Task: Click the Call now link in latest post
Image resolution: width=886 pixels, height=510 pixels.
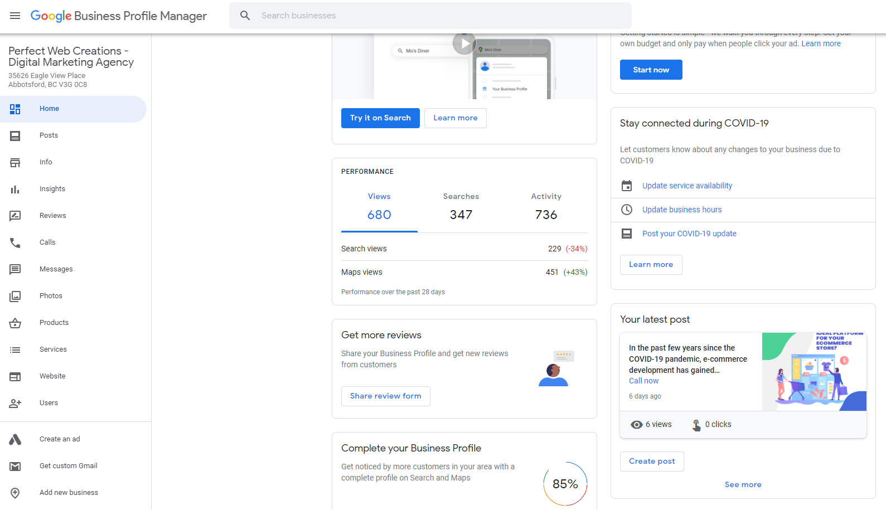Action: 644,381
